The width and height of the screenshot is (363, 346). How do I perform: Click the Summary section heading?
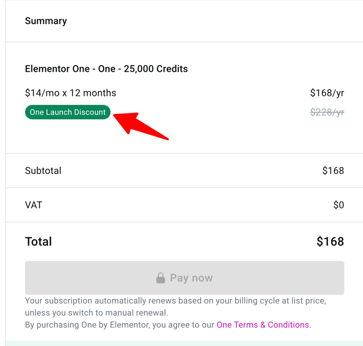point(46,21)
